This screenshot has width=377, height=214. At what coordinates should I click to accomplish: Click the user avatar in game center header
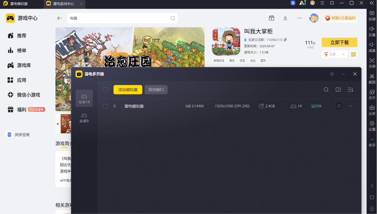tap(314, 18)
